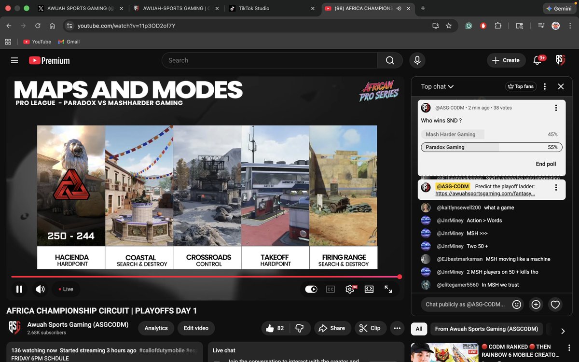This screenshot has width=579, height=362.
Task: Mute the video volume
Action: pos(40,289)
